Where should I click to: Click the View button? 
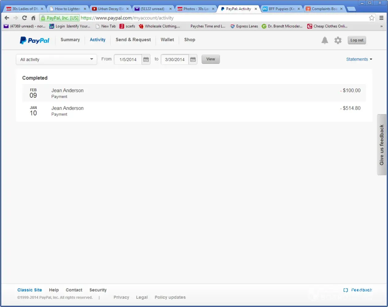pyautogui.click(x=211, y=59)
